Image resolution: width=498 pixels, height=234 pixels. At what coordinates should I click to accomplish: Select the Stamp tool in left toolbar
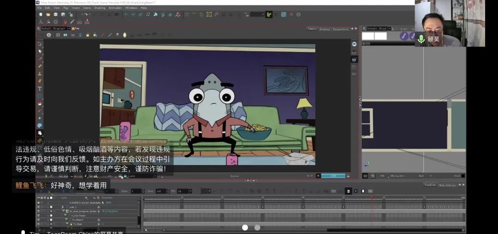[40, 74]
